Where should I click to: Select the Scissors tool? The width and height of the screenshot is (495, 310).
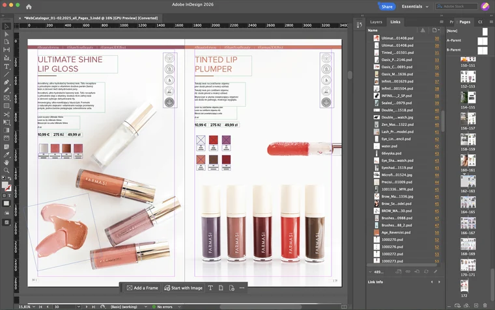point(7,114)
